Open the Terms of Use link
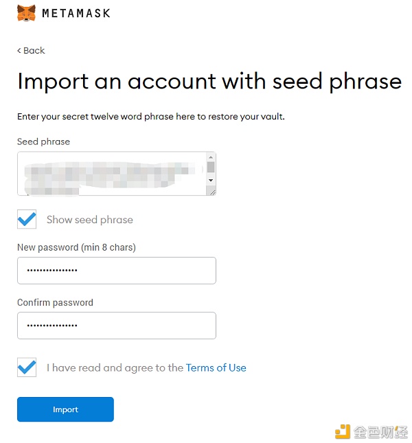The width and height of the screenshot is (412, 443). point(216,368)
